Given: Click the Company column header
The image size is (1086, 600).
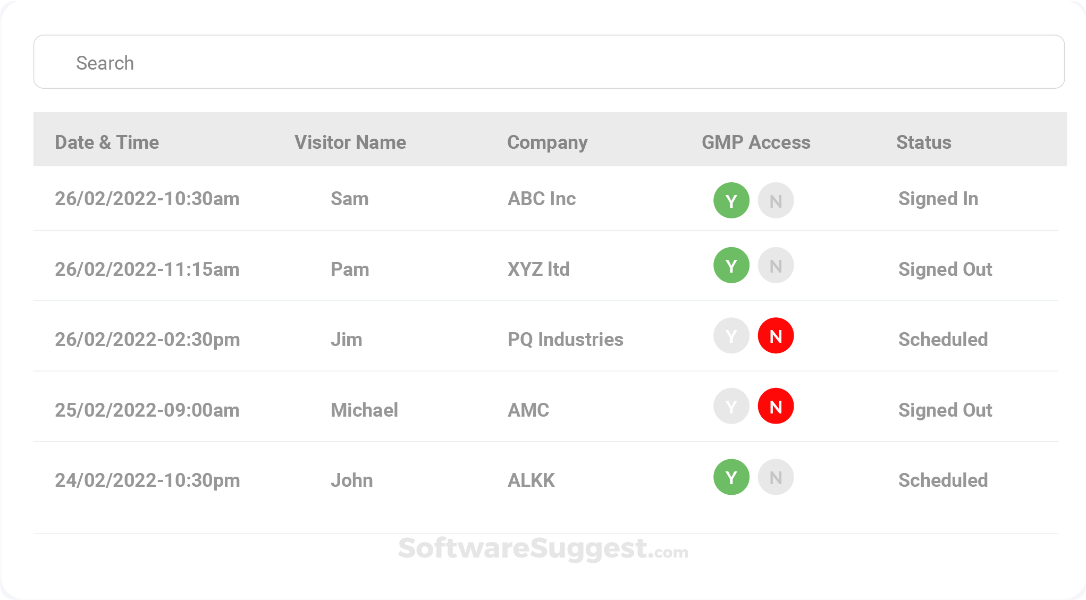Looking at the screenshot, I should [547, 142].
